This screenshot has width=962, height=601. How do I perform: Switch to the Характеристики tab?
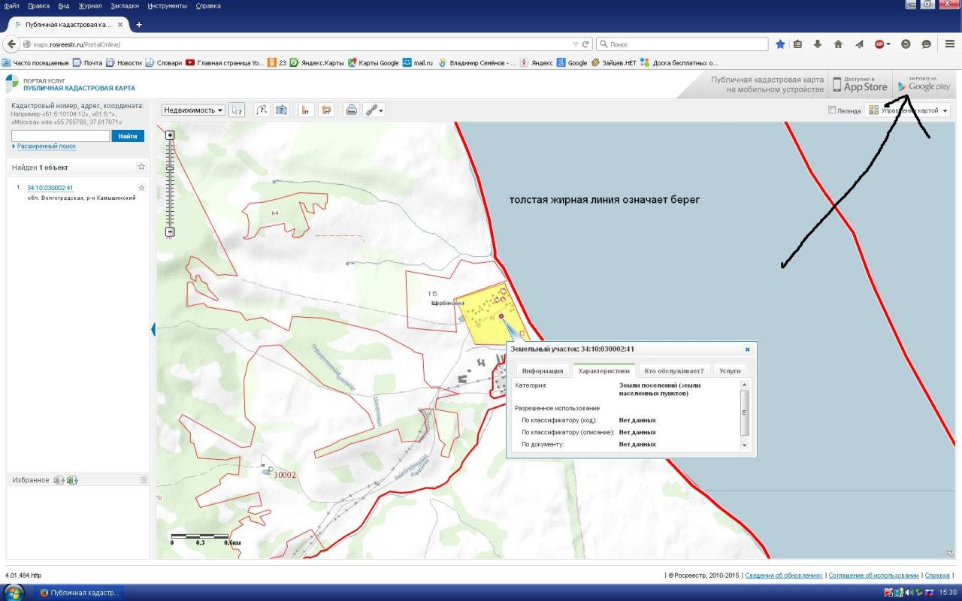(604, 370)
